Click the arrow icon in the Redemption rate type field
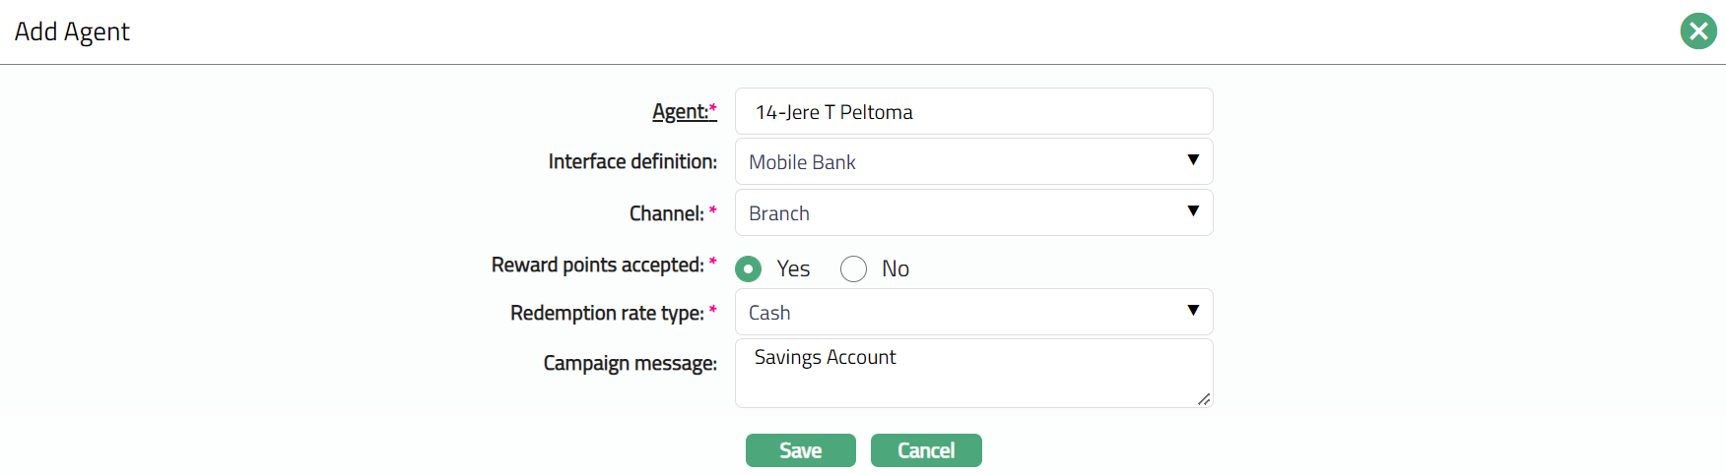This screenshot has height=474, width=1726. 1192,311
